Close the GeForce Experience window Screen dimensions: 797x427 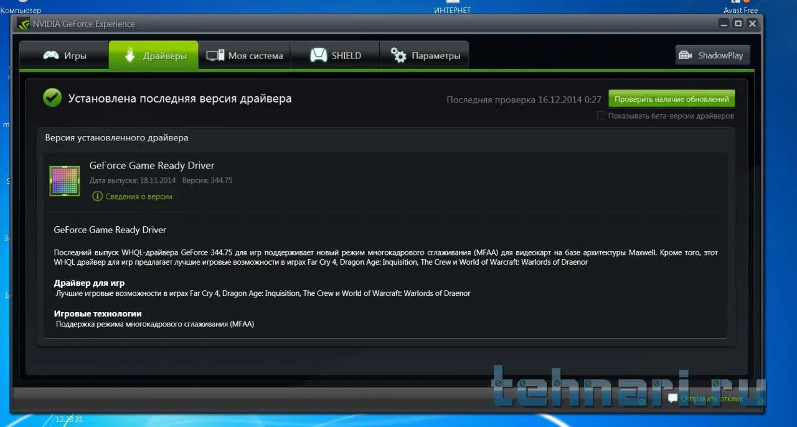(753, 24)
